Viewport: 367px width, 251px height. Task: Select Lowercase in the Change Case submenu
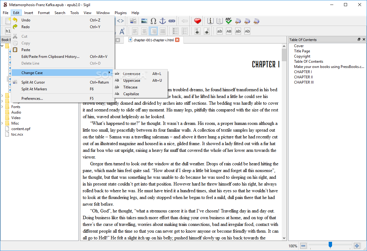pyautogui.click(x=140, y=74)
